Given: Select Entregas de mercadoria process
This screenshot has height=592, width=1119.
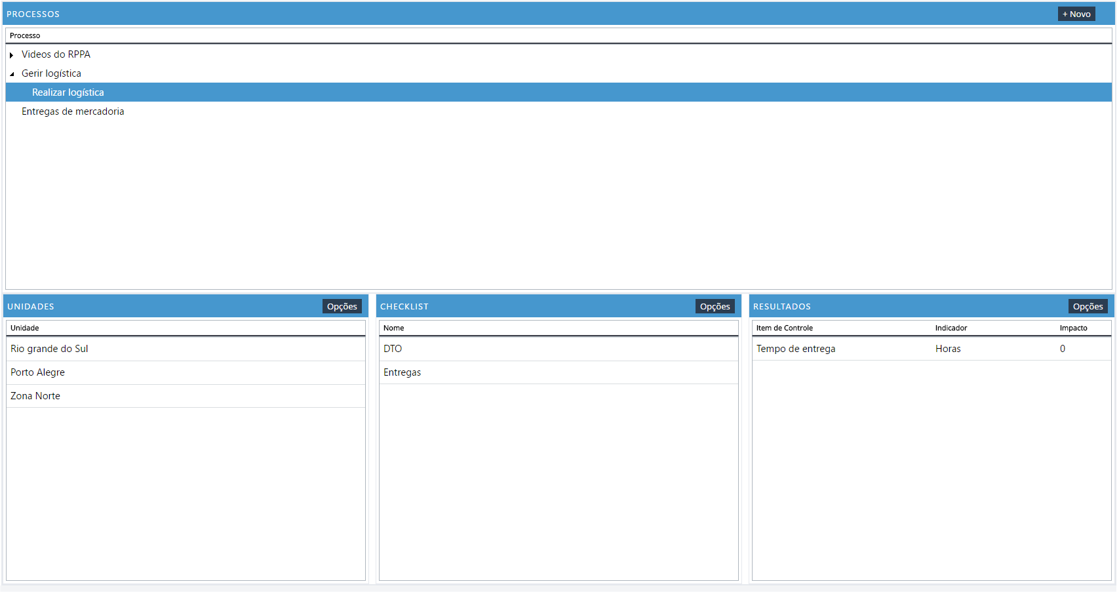Looking at the screenshot, I should click(73, 111).
